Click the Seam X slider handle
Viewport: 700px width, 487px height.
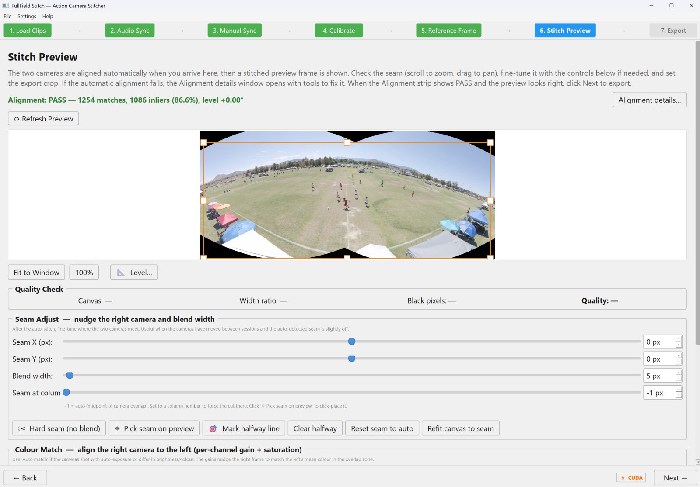point(352,342)
